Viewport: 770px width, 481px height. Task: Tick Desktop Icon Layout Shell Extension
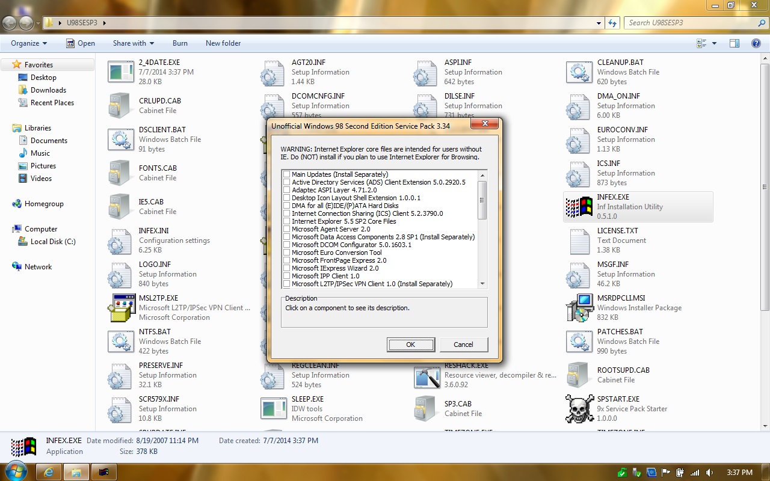(287, 198)
